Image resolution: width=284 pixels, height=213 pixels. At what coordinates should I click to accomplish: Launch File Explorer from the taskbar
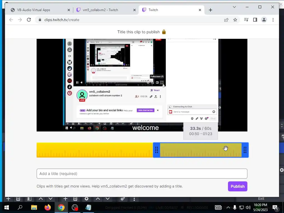tap(34, 207)
